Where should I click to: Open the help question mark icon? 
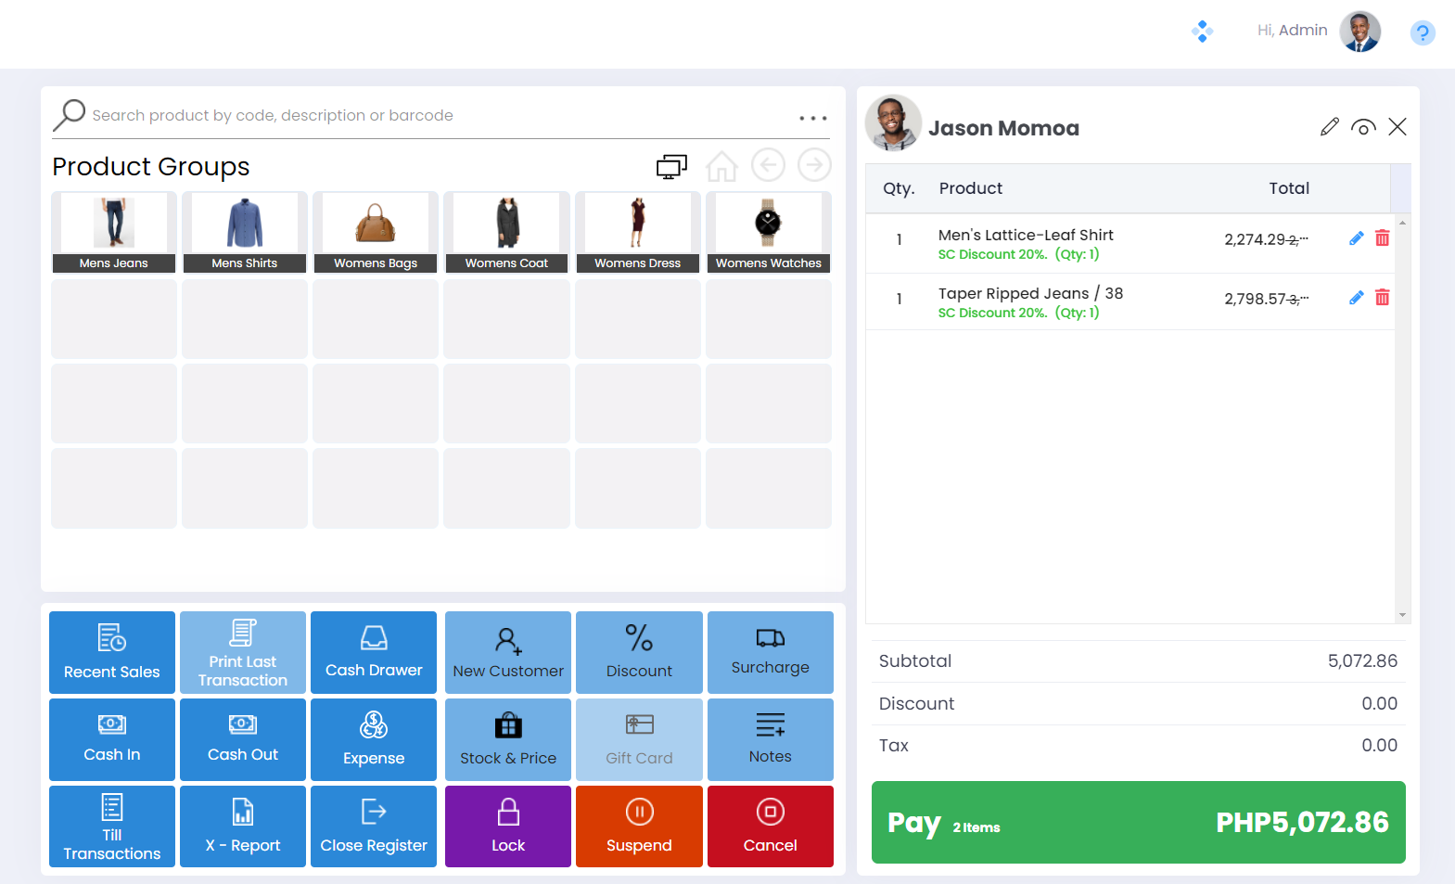(1422, 33)
